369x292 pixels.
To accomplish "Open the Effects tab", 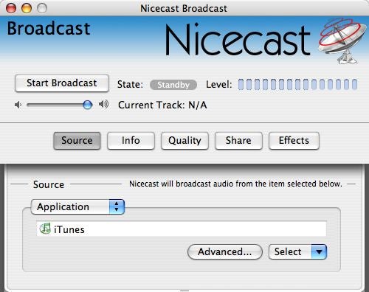I will tap(294, 141).
